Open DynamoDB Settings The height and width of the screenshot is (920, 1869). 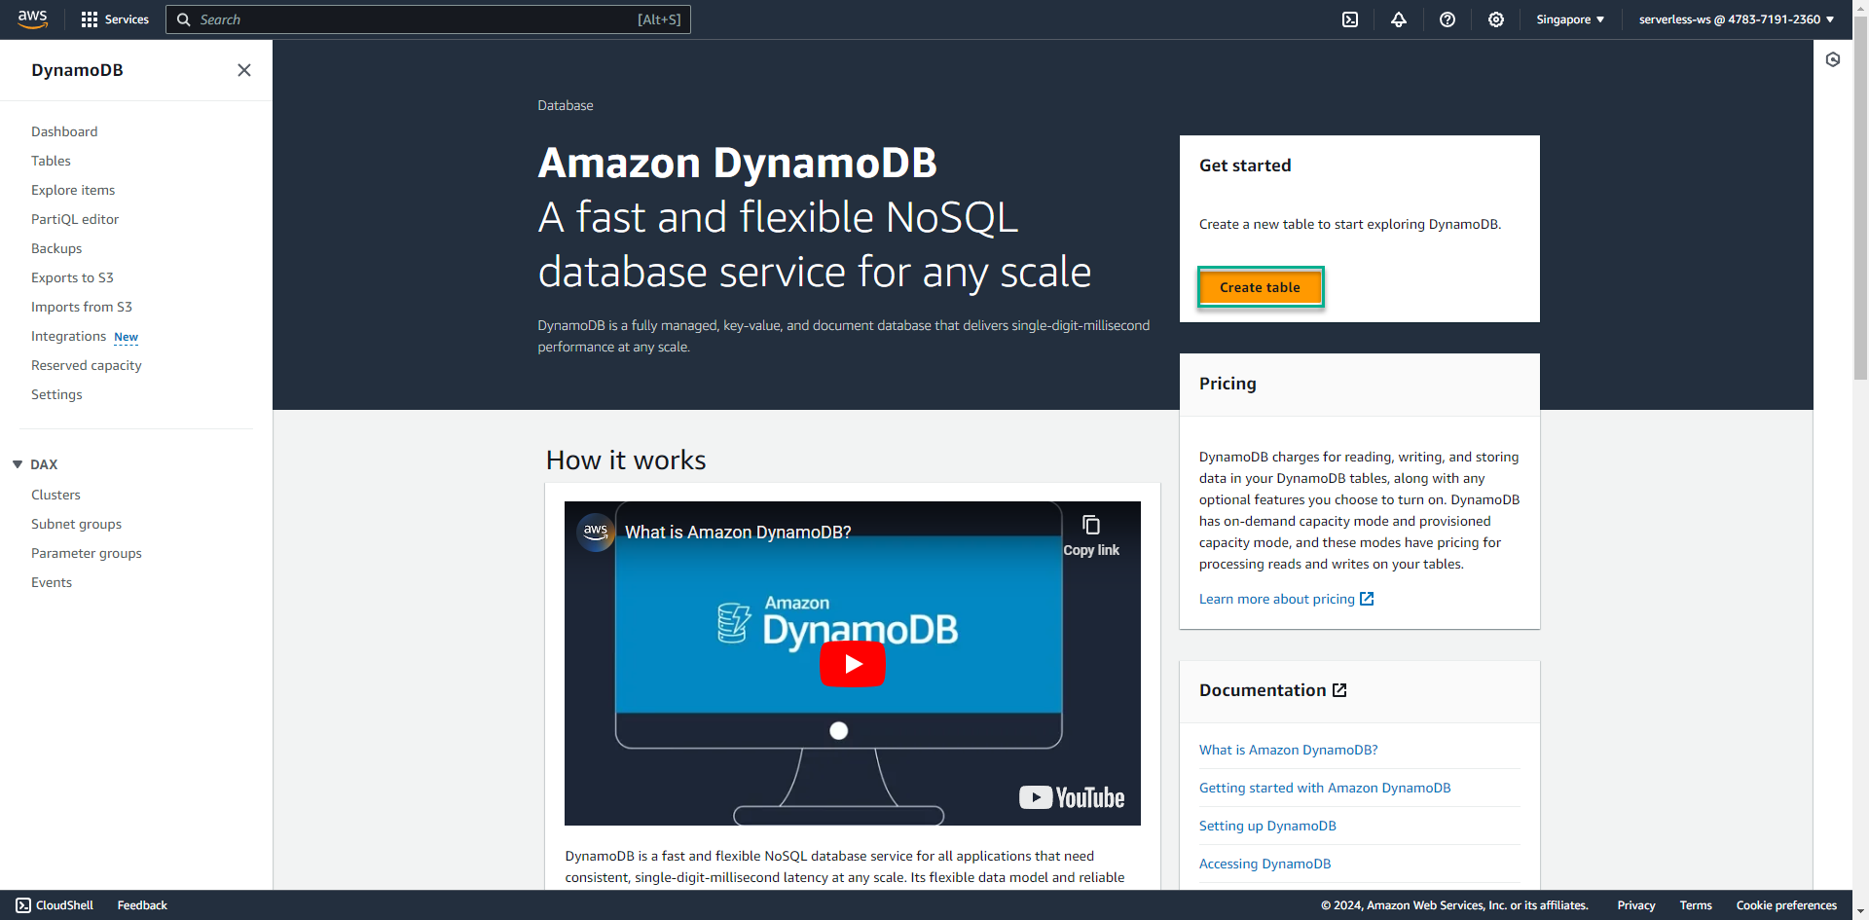(56, 394)
